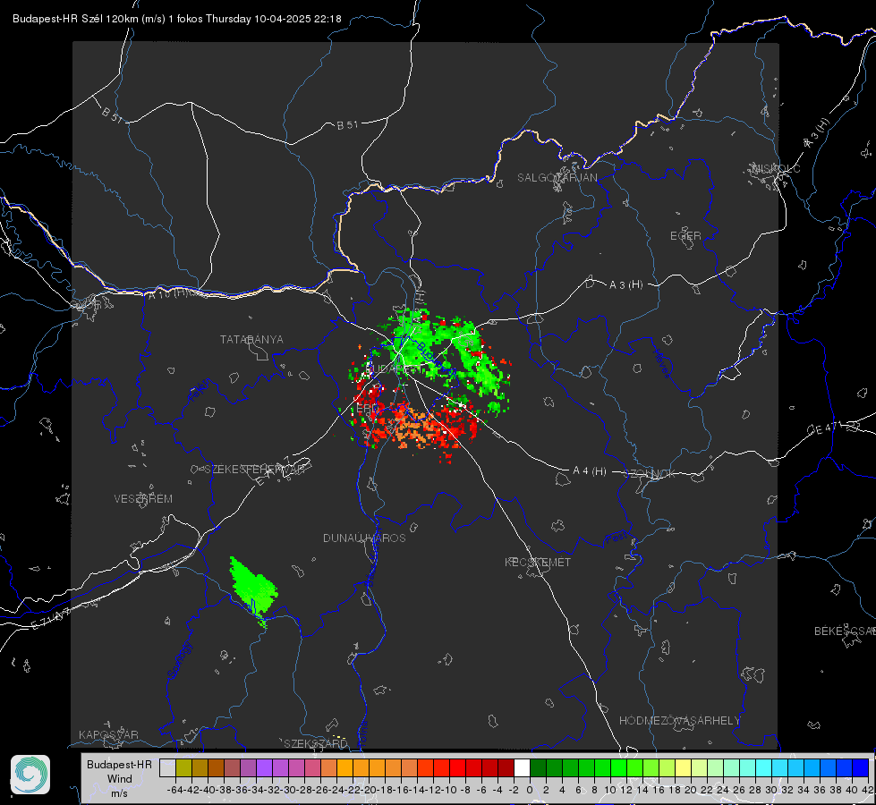This screenshot has width=876, height=805.
Task: Choose the green swatch between 6 and 8
Action: pos(586,767)
